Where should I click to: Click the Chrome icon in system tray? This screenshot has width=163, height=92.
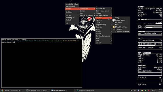click(142, 90)
